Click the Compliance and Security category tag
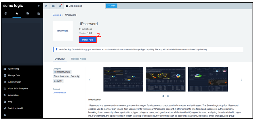Screen dimensions: 255x120 coord(66,76)
